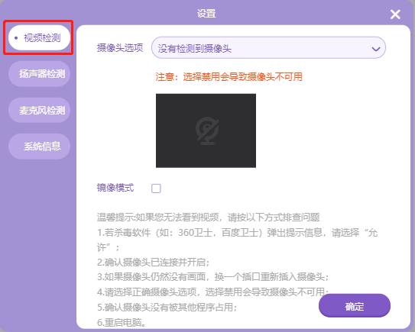Click the 温馨提示 heading line

pyautogui.click(x=209, y=218)
